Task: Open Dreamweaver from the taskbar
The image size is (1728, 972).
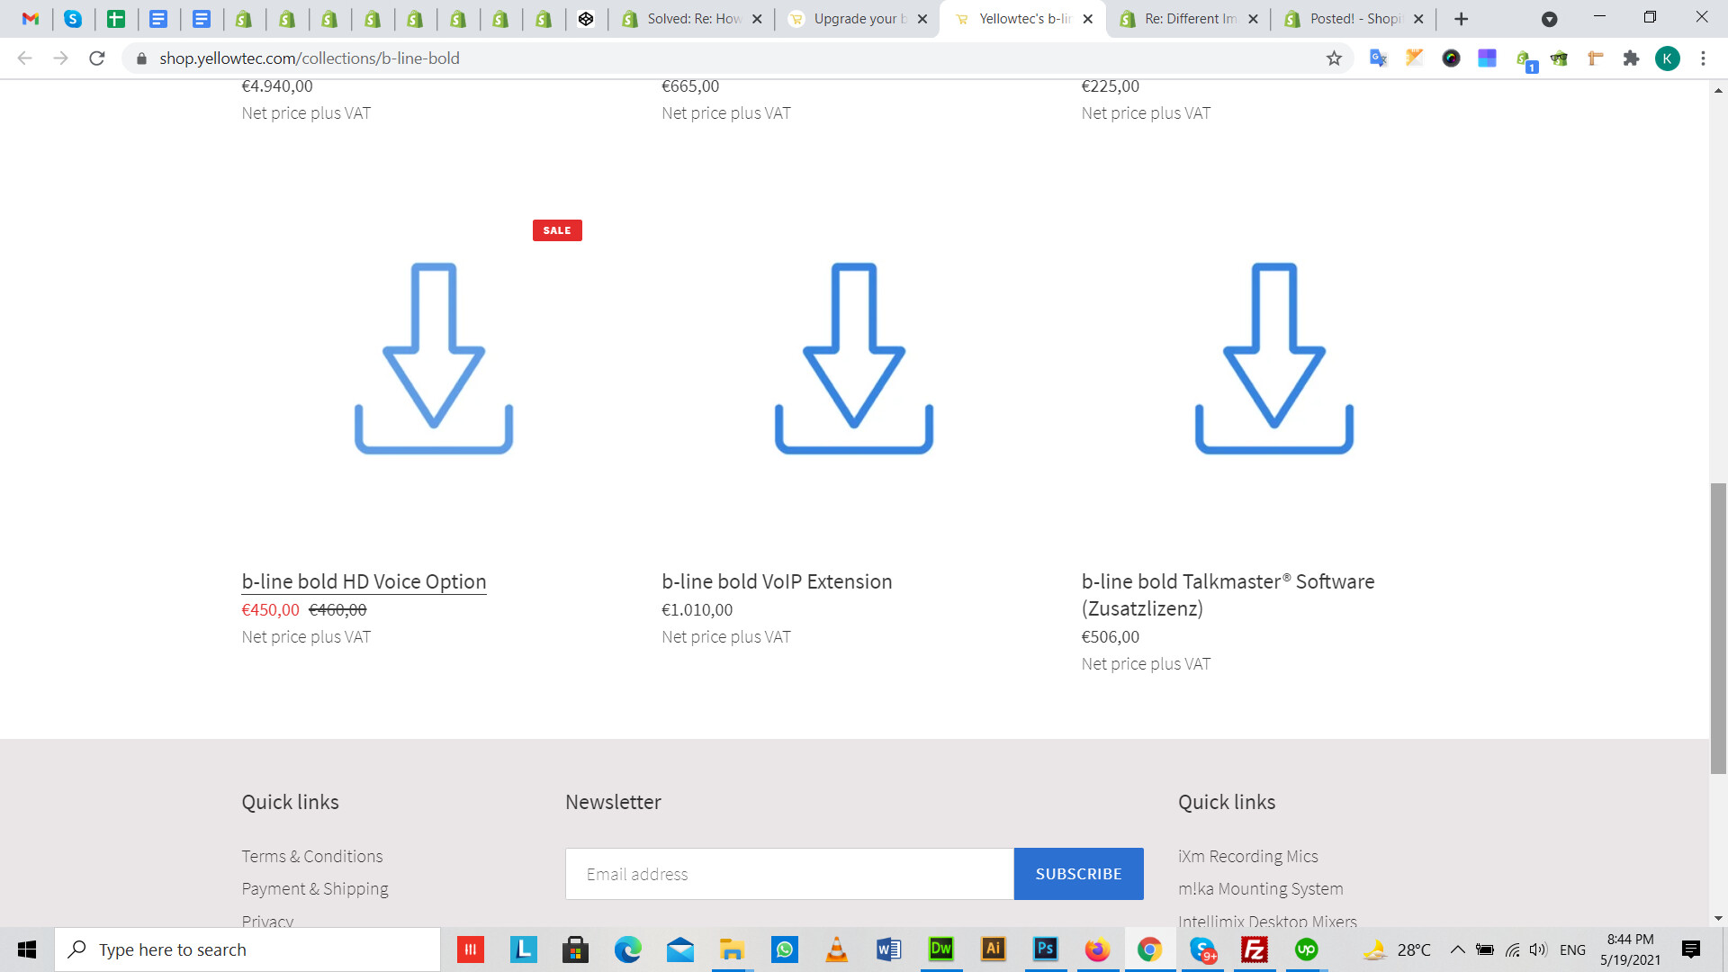Action: 940,949
